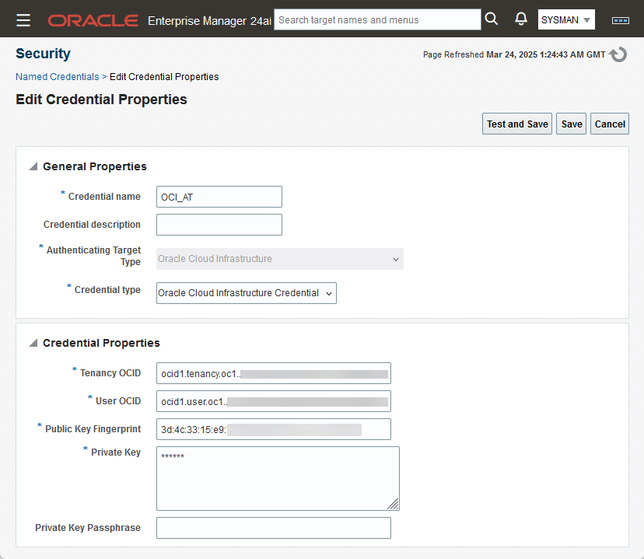The height and width of the screenshot is (559, 644).
Task: Refresh the page via refresh icon
Action: (618, 54)
